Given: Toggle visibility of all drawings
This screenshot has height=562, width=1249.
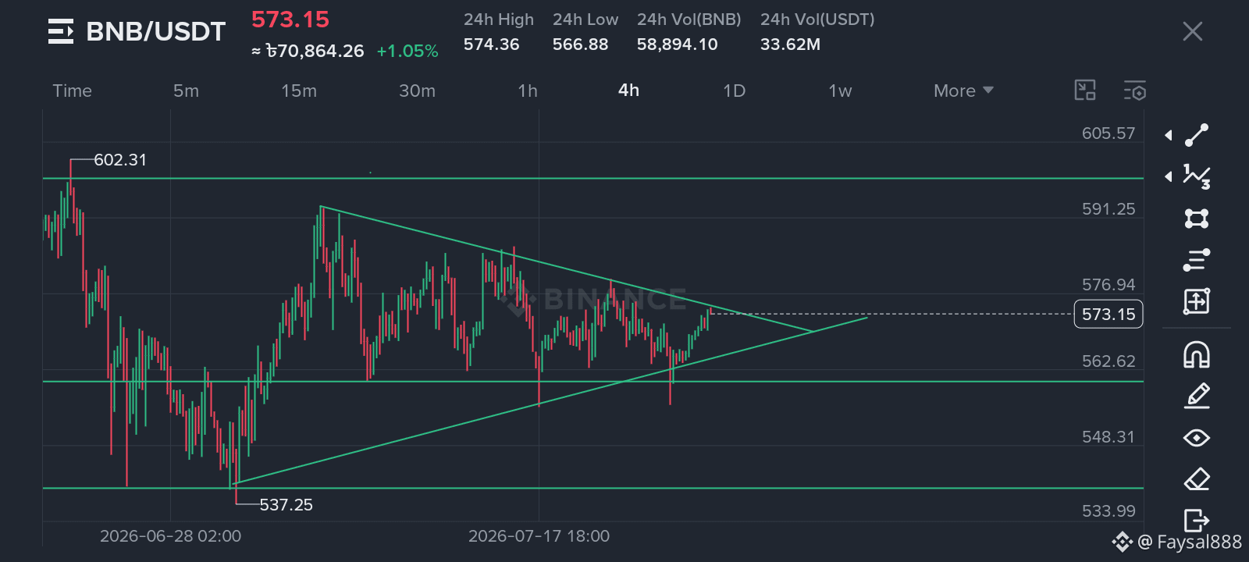Looking at the screenshot, I should [1197, 438].
